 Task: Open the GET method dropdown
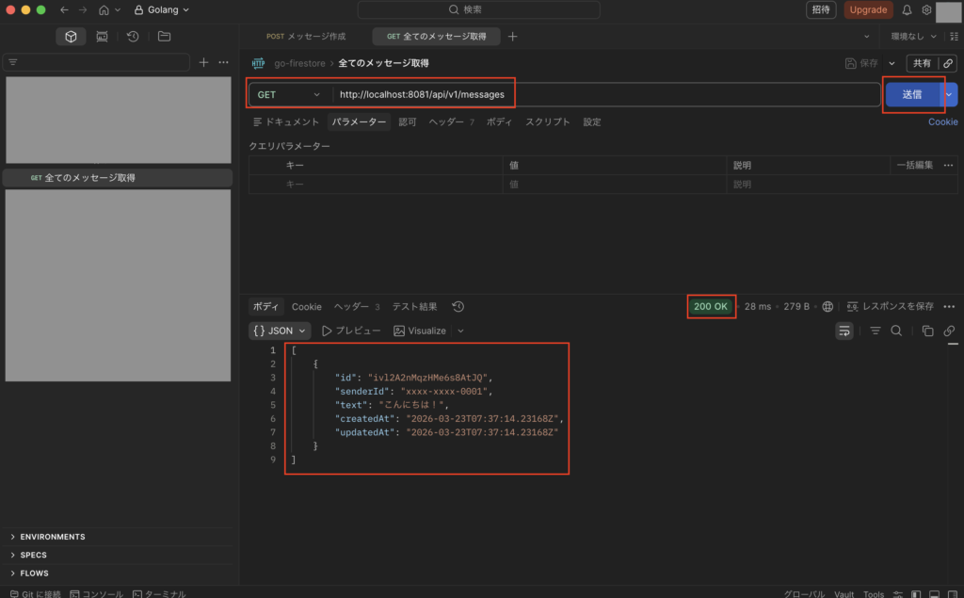click(289, 95)
